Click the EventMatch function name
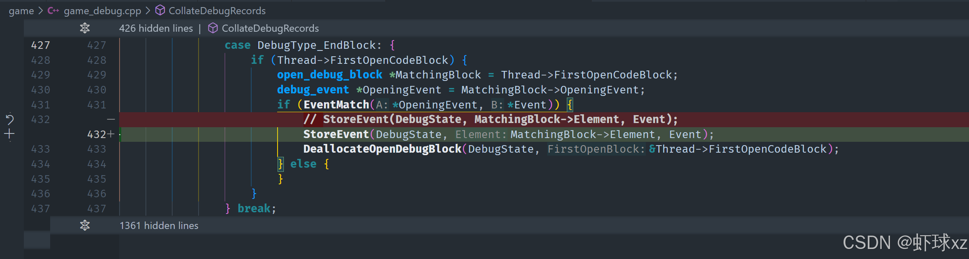969x259 pixels. click(336, 104)
